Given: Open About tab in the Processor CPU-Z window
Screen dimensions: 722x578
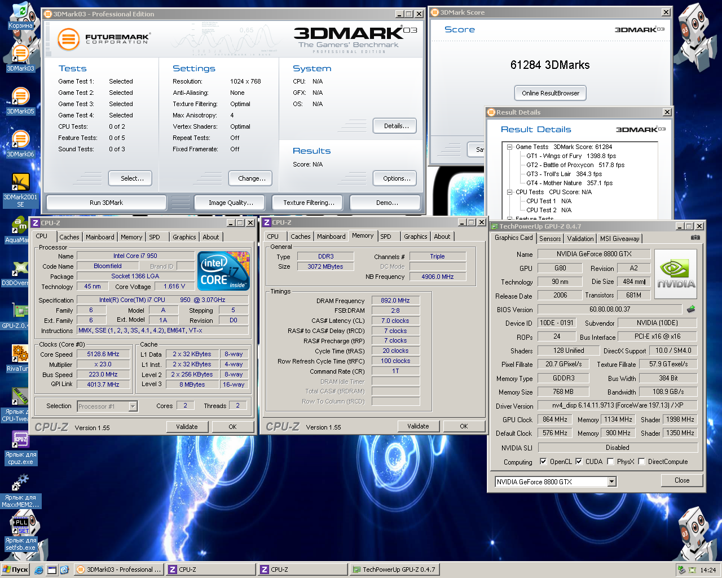Looking at the screenshot, I should coord(211,237).
